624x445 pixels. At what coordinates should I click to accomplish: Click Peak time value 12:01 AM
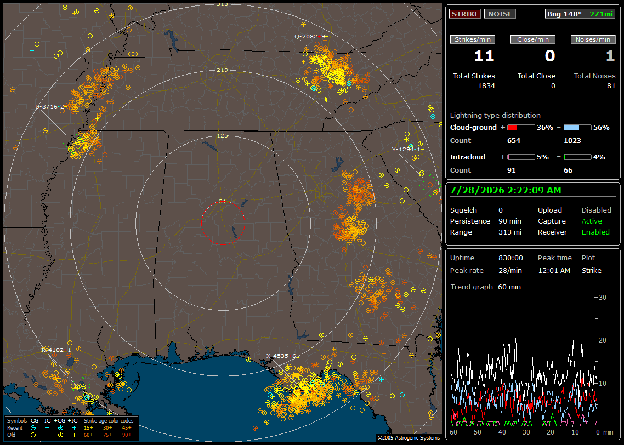(554, 270)
